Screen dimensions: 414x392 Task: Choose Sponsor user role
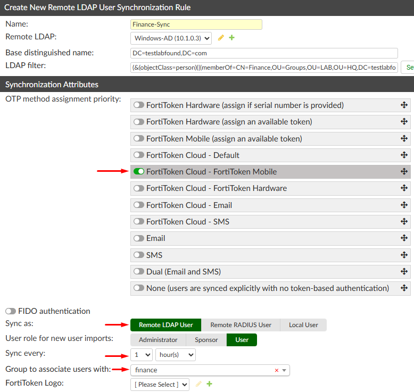tap(206, 340)
